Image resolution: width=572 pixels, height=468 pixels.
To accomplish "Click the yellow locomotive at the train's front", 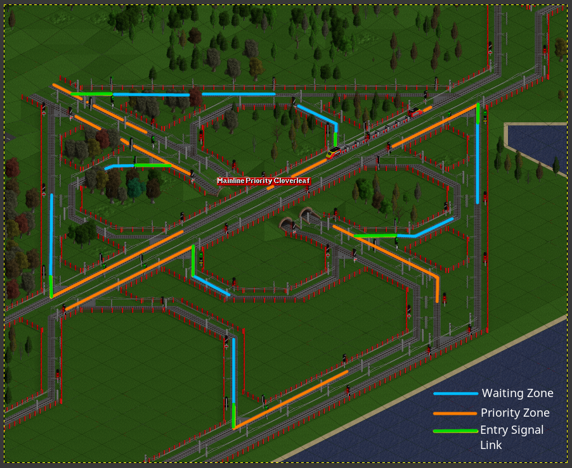I will (334, 152).
